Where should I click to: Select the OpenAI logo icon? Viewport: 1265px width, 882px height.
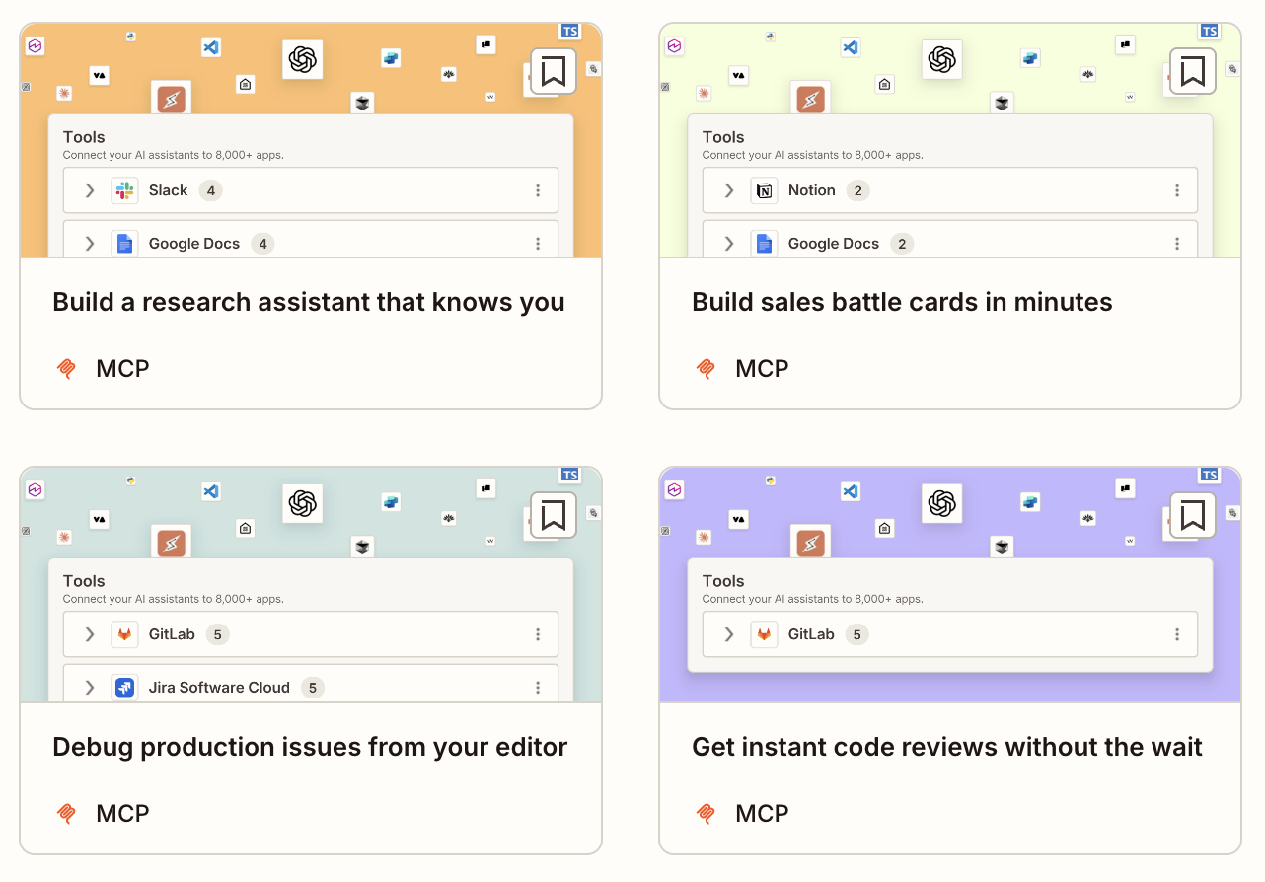coord(302,59)
